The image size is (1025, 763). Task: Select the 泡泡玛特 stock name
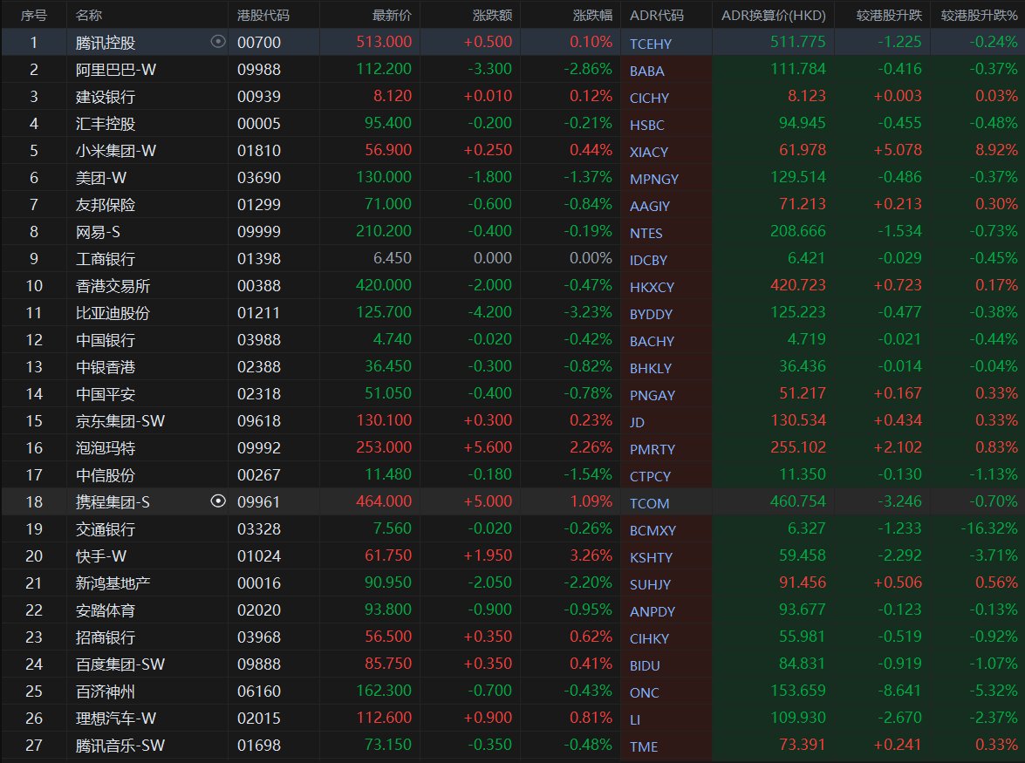tap(106, 447)
